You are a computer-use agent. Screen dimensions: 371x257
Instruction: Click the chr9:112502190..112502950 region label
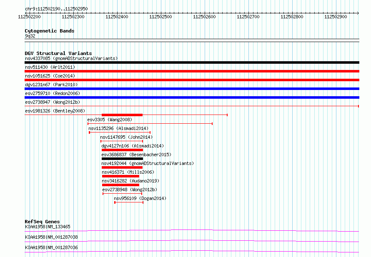[x=56, y=9]
